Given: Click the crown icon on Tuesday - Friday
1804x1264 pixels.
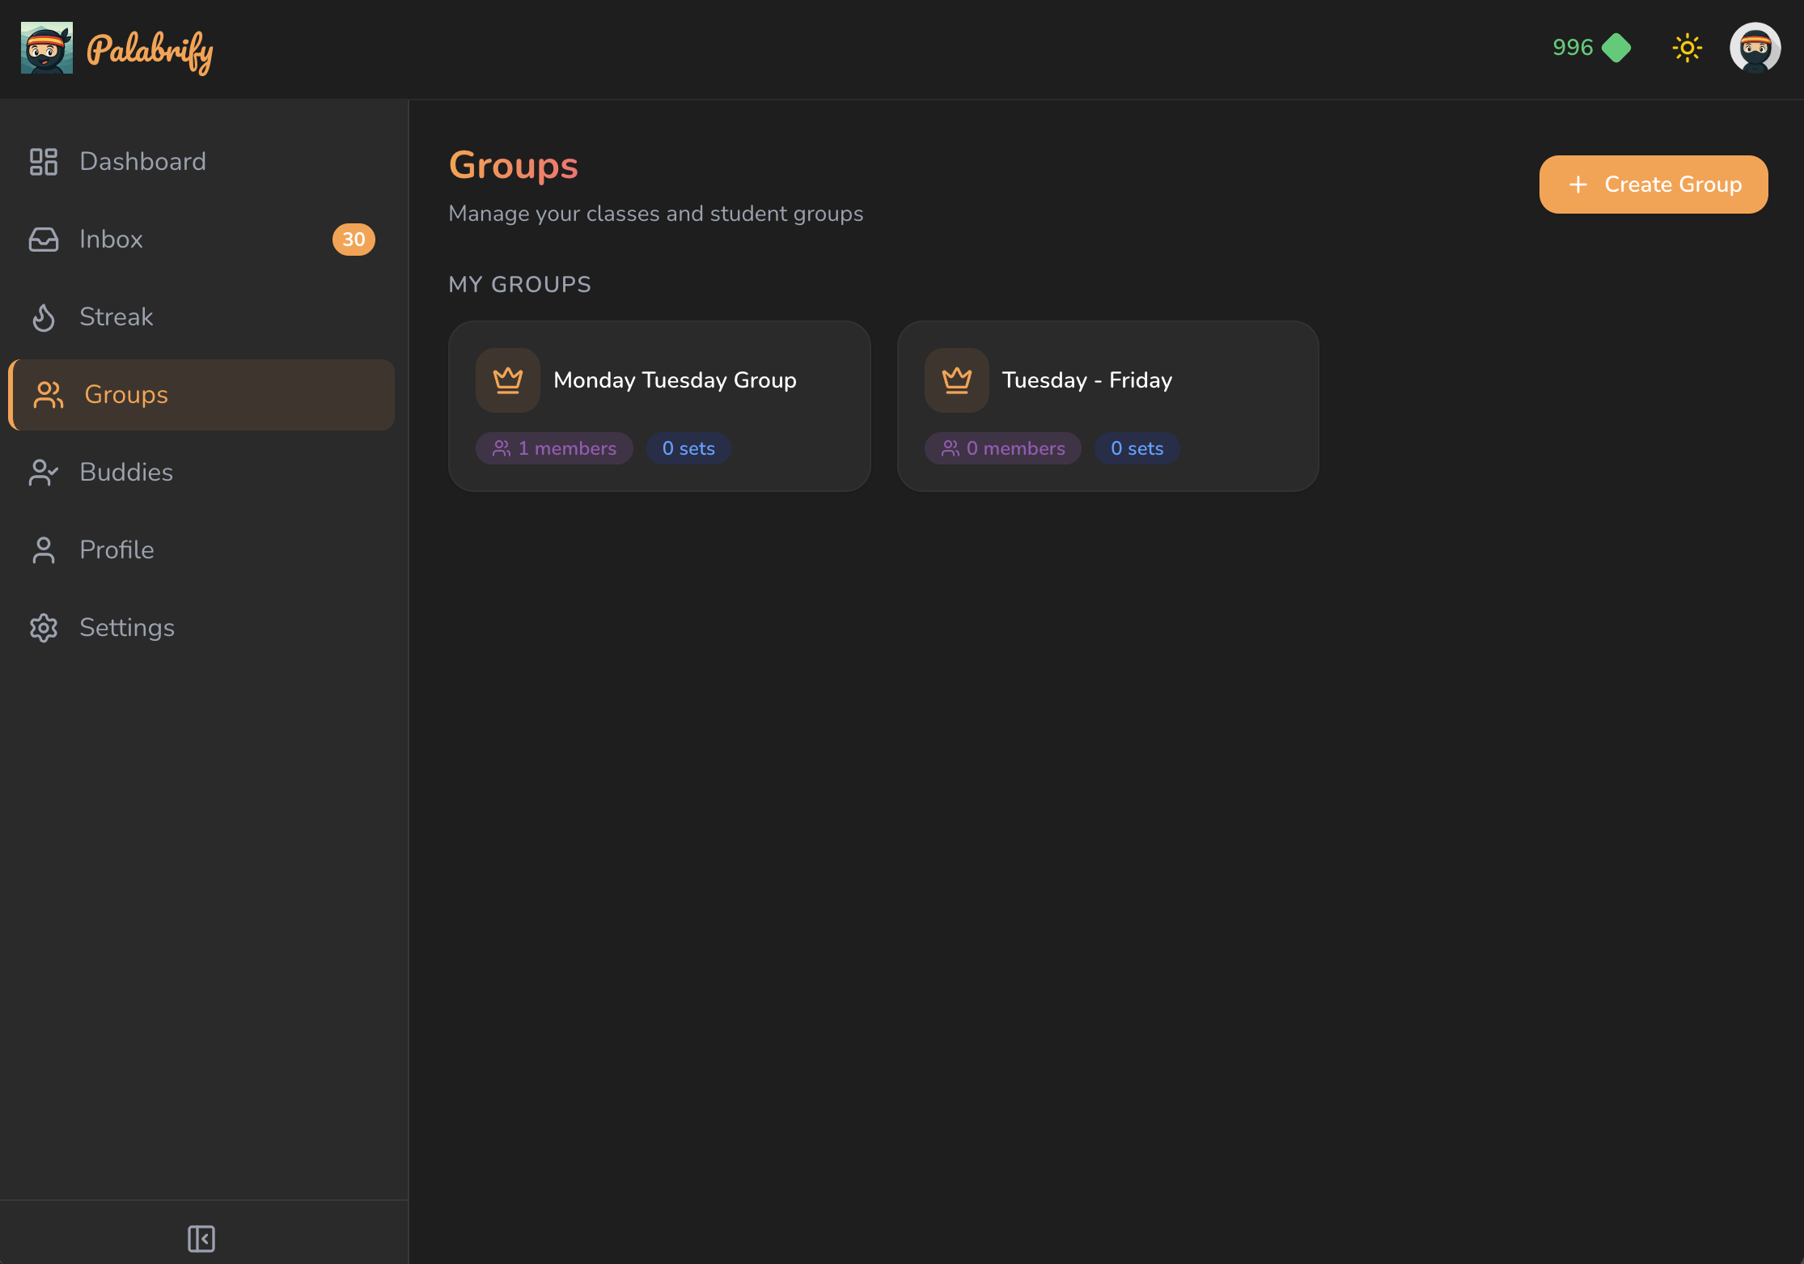Looking at the screenshot, I should point(957,380).
